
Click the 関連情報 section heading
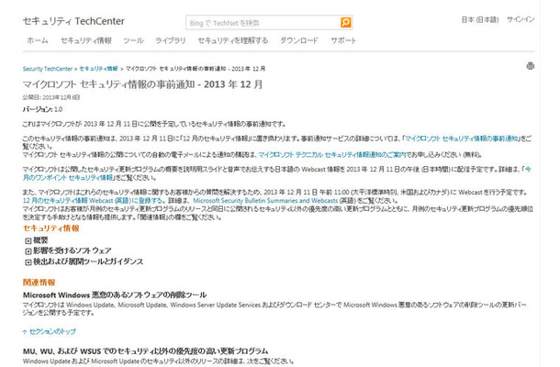(x=39, y=283)
